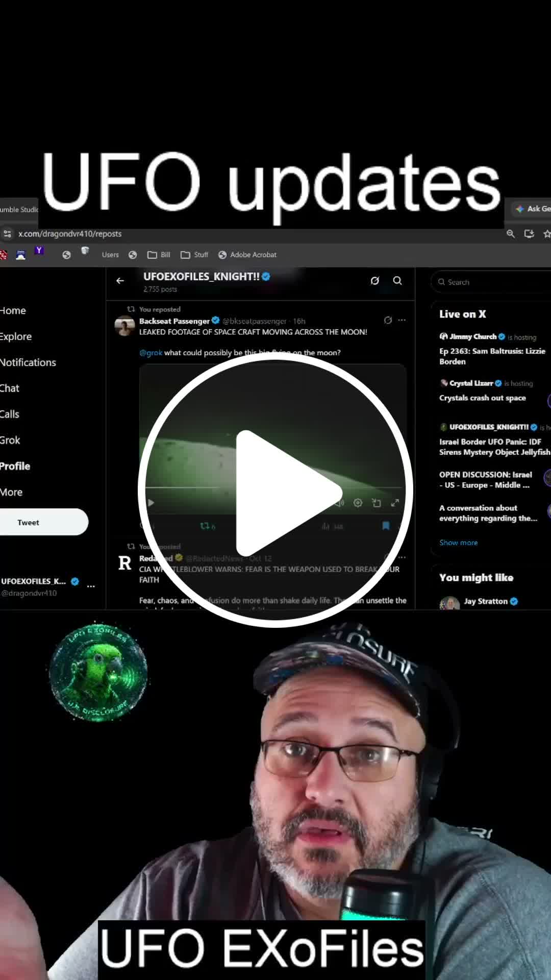Click the install app icon in address bar
This screenshot has width=551, height=980.
[529, 234]
